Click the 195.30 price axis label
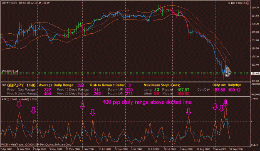The height and width of the screenshot is (151, 260). coord(255,57)
